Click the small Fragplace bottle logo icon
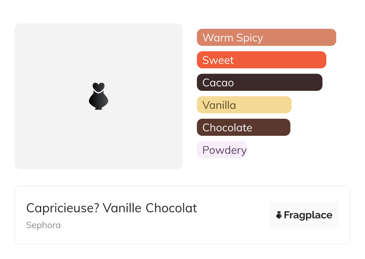Viewport: 365px width, 259px height. pos(279,215)
